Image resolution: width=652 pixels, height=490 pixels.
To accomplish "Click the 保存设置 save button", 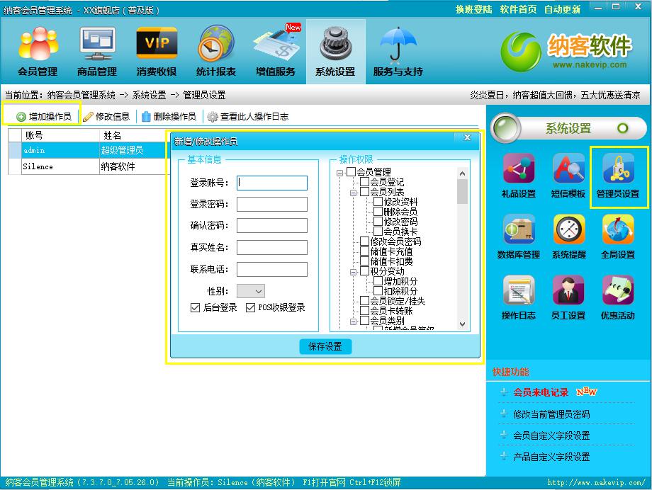I will coord(325,346).
